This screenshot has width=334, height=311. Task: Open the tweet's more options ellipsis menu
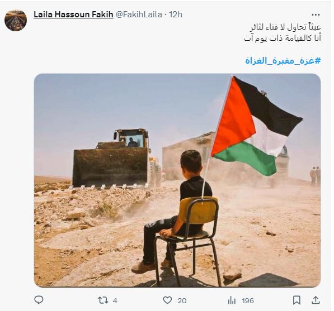click(x=316, y=15)
